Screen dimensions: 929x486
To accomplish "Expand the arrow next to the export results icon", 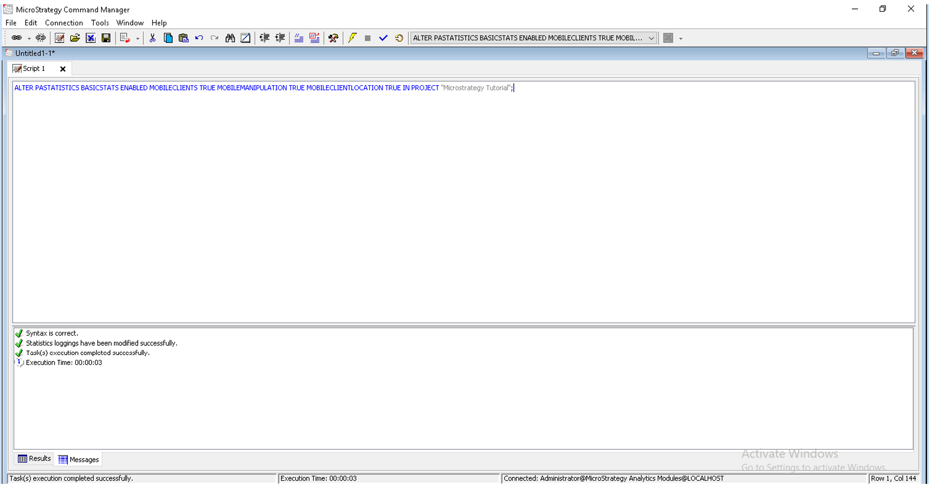I will (x=138, y=39).
